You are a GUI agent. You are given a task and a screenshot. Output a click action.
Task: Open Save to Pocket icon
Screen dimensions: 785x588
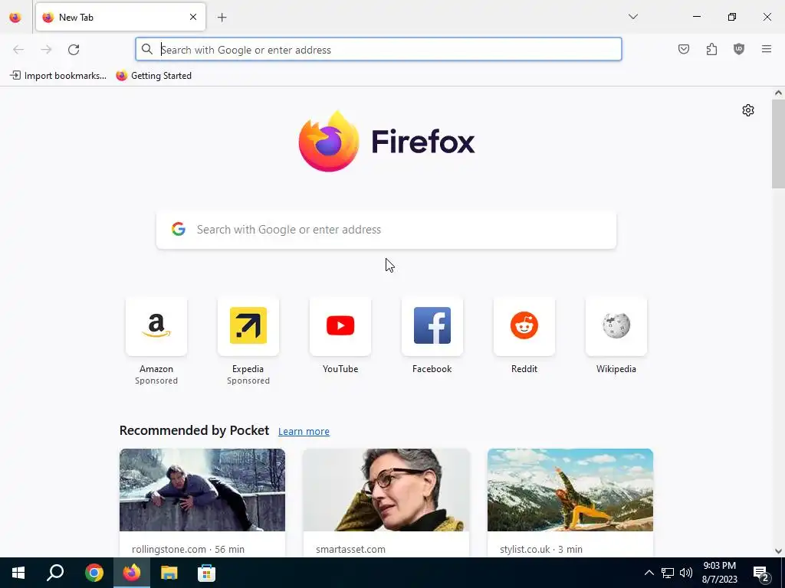(x=684, y=49)
